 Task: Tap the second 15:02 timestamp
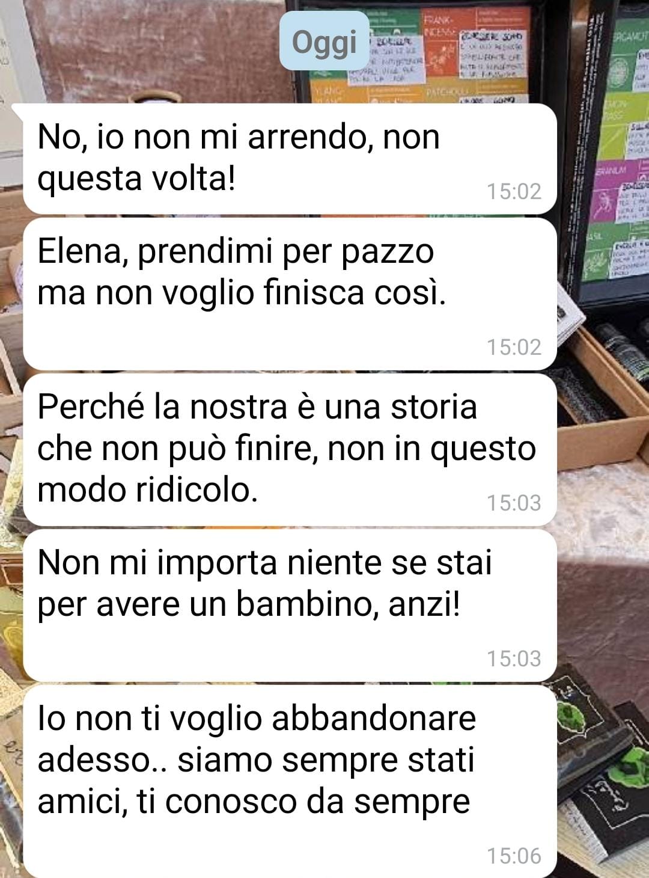pyautogui.click(x=514, y=347)
